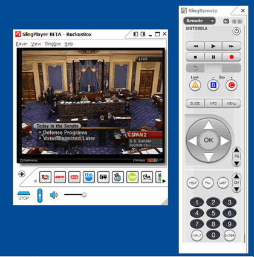Image resolution: width=254 pixels, height=257 pixels.
Task: Go up one channel with CH up arrow
Action: click(x=236, y=177)
